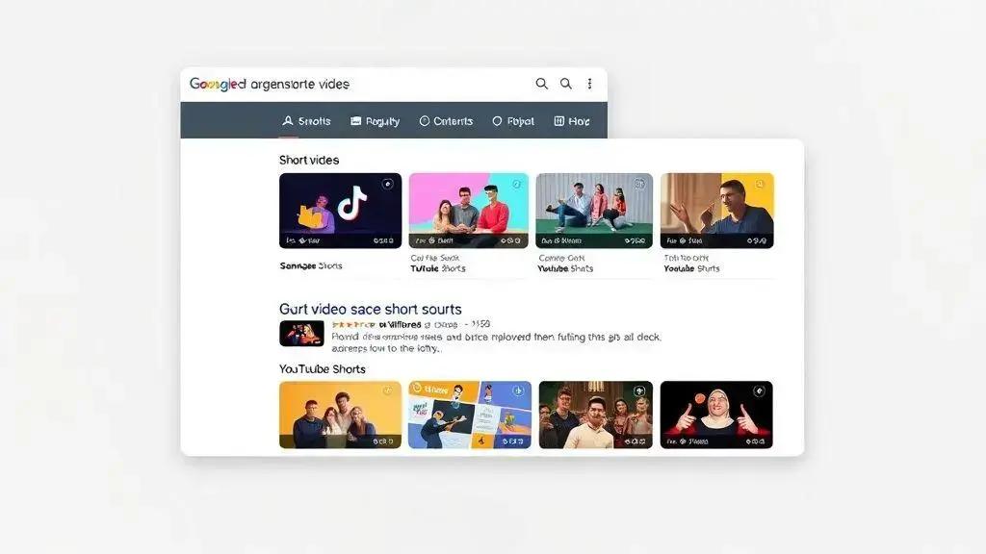Click corner badge on pink-background video thumbnail
Viewport: 986px width, 554px height.
pos(515,184)
